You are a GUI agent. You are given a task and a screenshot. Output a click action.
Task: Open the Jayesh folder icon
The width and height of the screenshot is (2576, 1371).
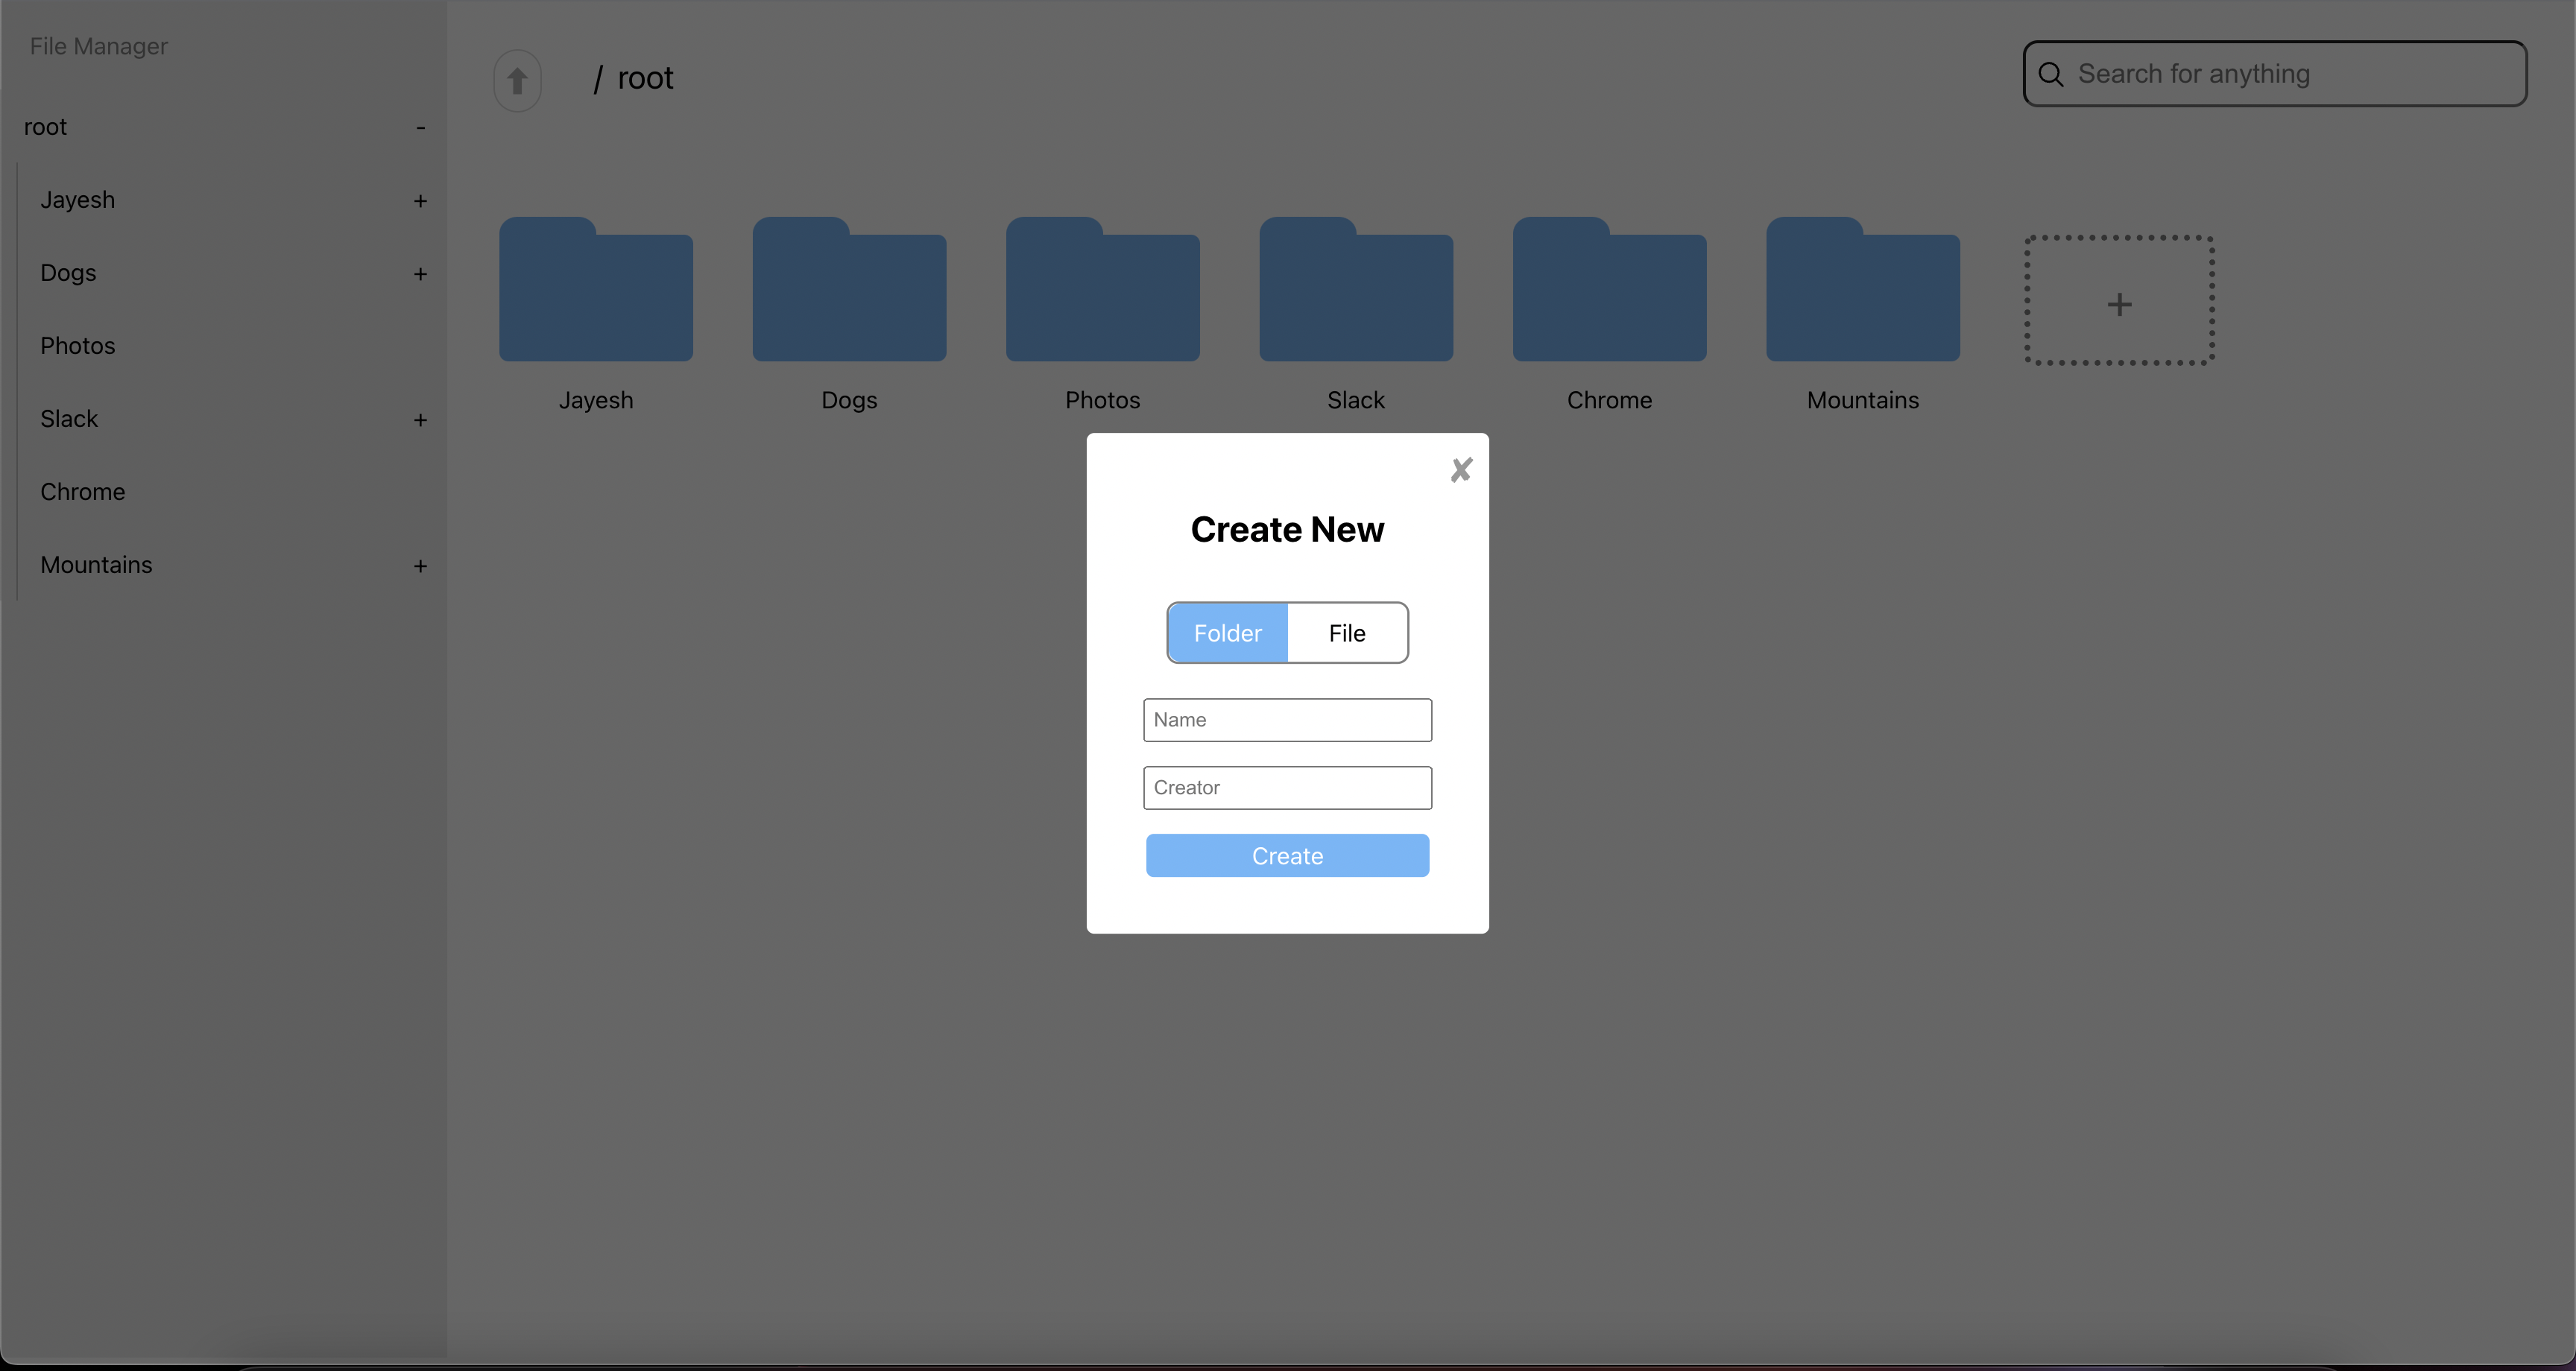tap(596, 291)
